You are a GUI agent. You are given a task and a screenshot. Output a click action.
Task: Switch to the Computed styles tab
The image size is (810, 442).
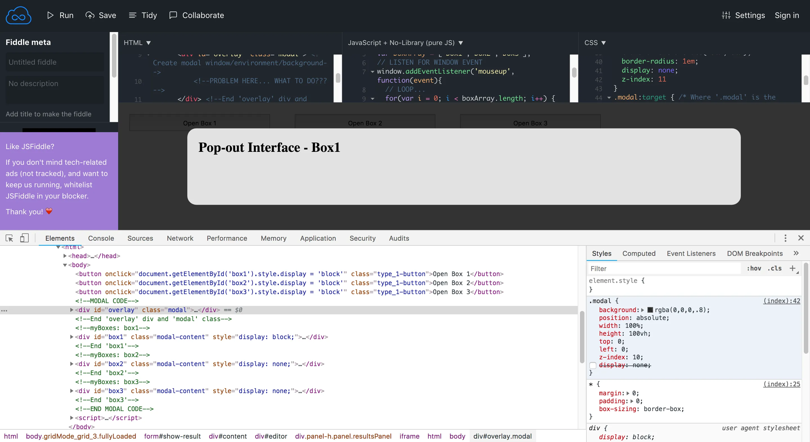pyautogui.click(x=639, y=253)
